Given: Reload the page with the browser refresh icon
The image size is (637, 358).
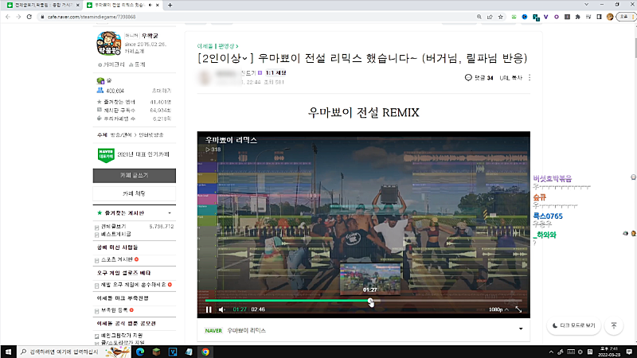Looking at the screenshot, I should (29, 17).
